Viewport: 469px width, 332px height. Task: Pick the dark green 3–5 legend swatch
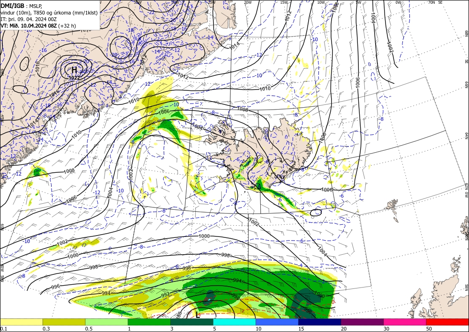pos(192,322)
